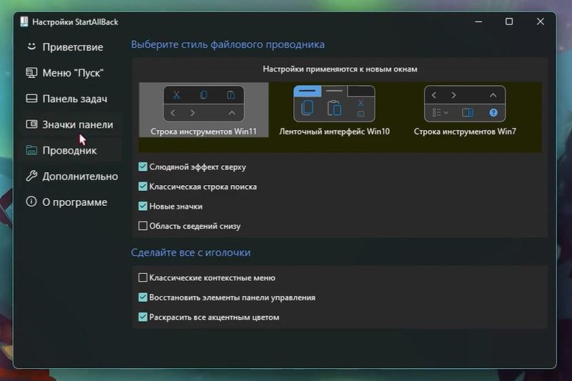Toggle Раскрасить все акцентным цветом

pyautogui.click(x=142, y=317)
